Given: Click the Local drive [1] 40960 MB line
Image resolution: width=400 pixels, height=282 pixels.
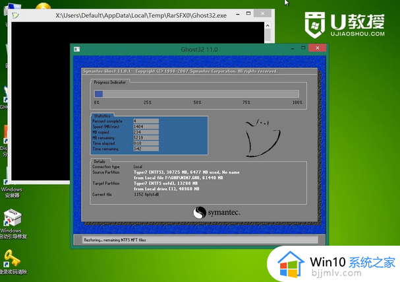Looking at the screenshot, I should [x=167, y=189].
